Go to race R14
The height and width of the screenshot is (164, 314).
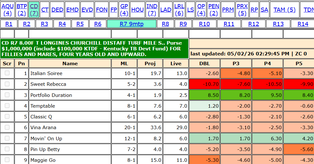tap(303, 24)
